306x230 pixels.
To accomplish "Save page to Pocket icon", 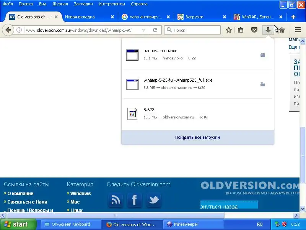I will [254, 30].
